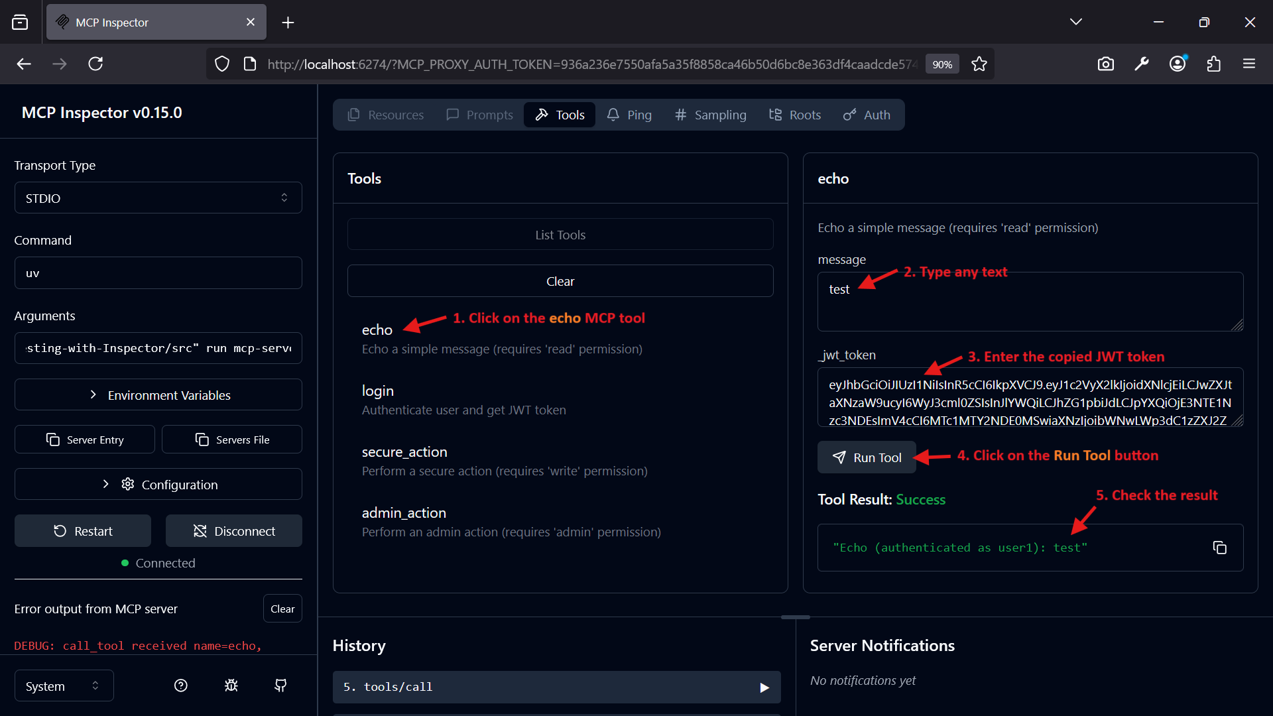The width and height of the screenshot is (1273, 716).
Task: Copy the tool result with copy icon
Action: 1219,548
